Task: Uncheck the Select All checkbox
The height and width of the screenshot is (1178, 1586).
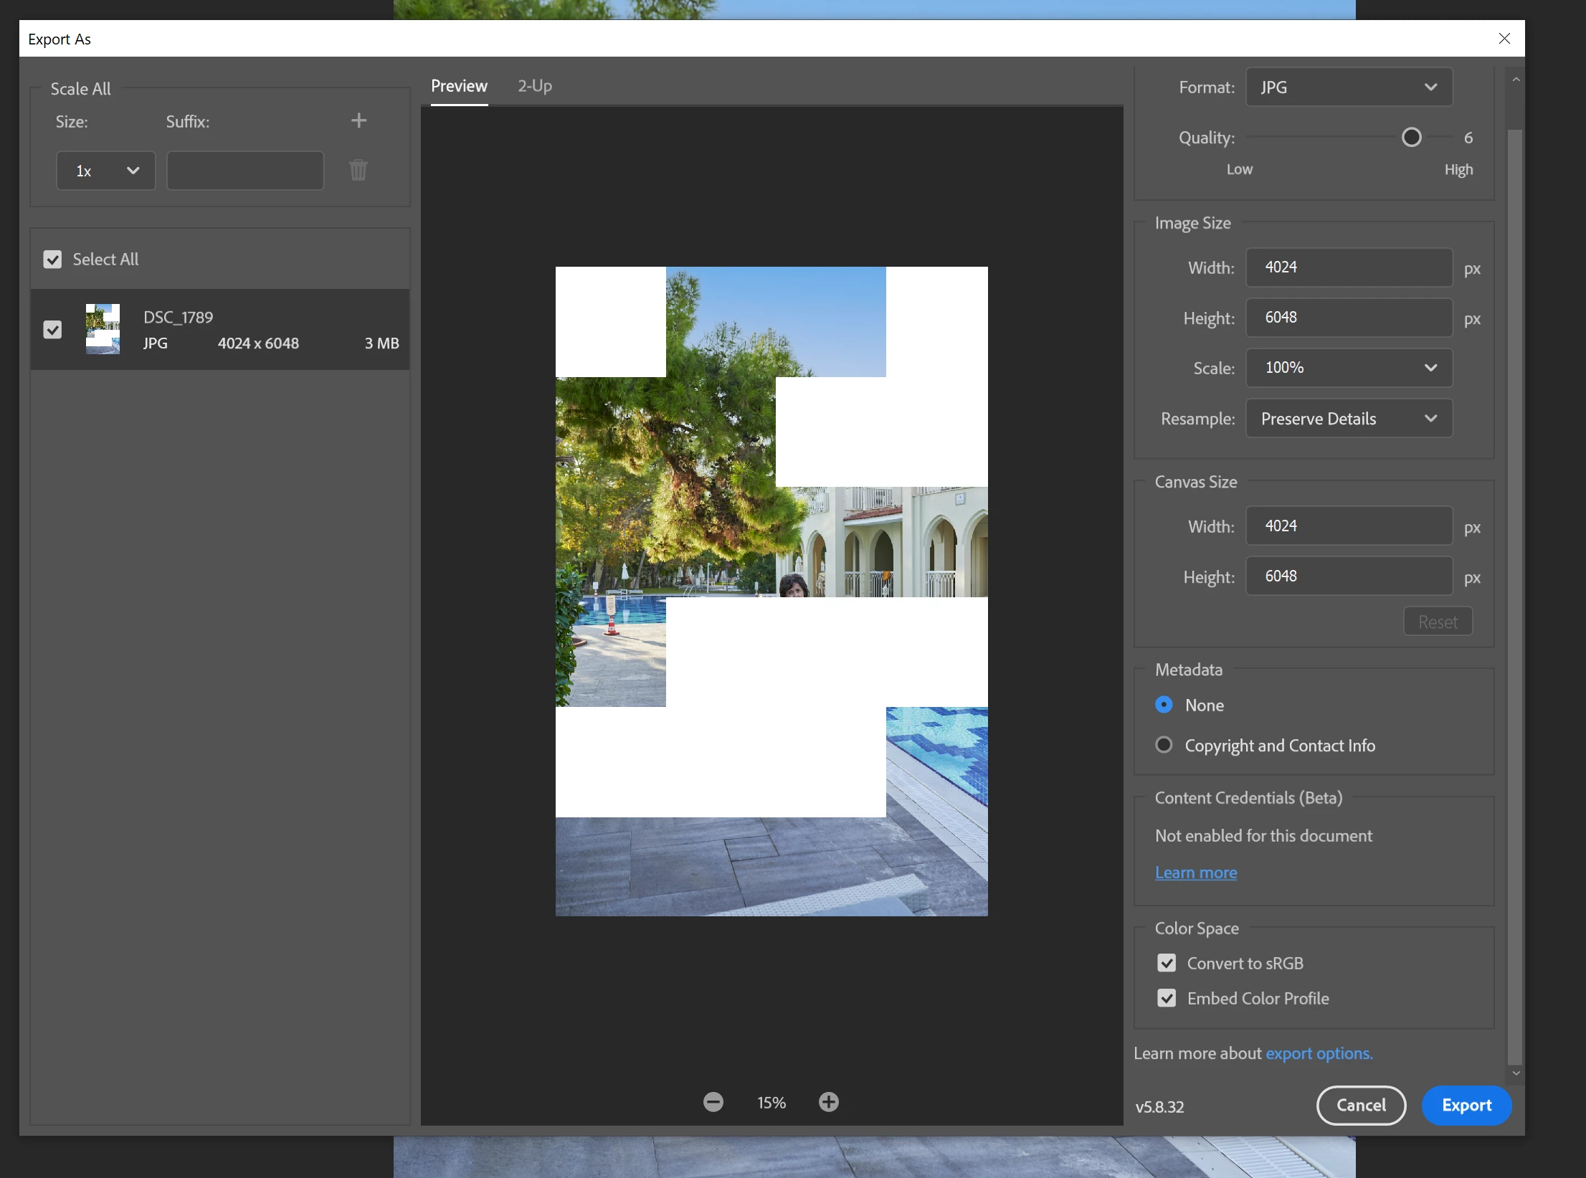Action: pos(52,260)
